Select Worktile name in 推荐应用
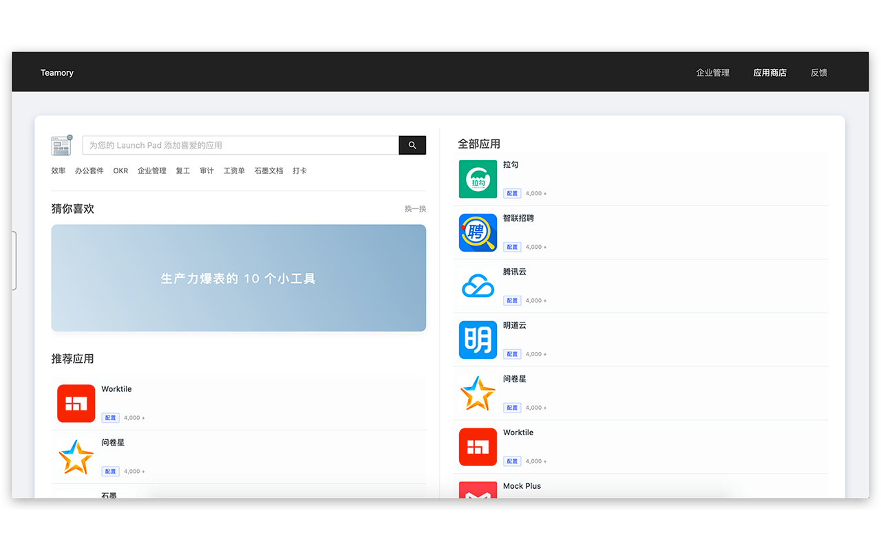 click(x=116, y=389)
